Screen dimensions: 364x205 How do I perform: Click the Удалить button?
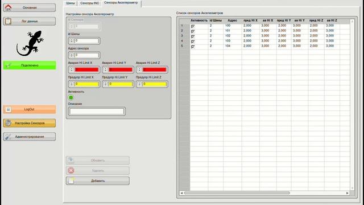coord(97,171)
